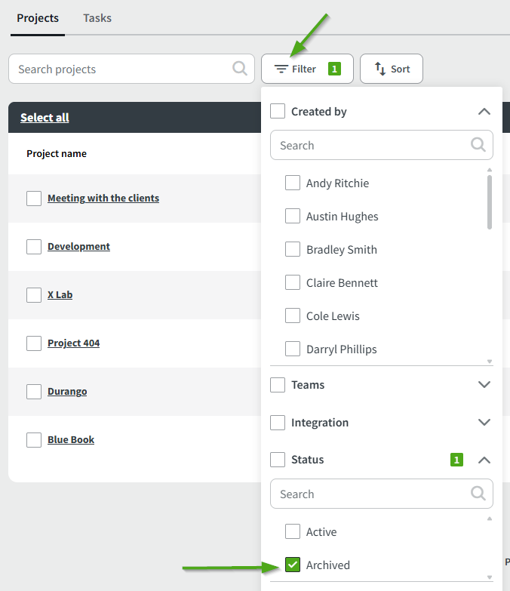Image resolution: width=510 pixels, height=591 pixels.
Task: Click the magnifier icon in Search projects
Action: click(x=240, y=69)
